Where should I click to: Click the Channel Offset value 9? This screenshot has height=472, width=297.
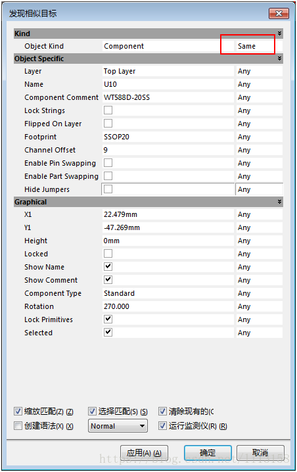168,150
